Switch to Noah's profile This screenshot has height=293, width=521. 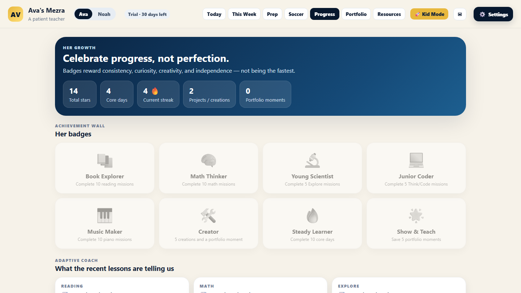coord(104,14)
